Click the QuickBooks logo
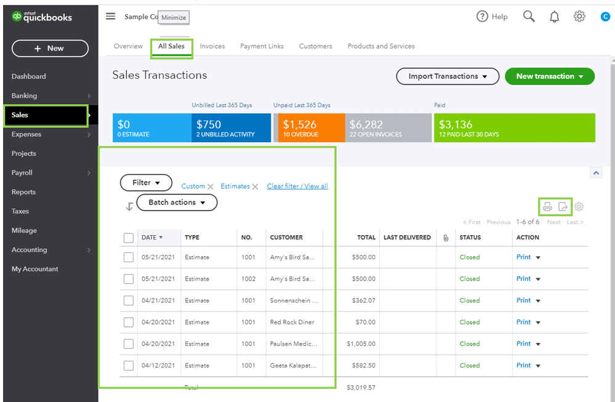The image size is (615, 402). [x=42, y=17]
